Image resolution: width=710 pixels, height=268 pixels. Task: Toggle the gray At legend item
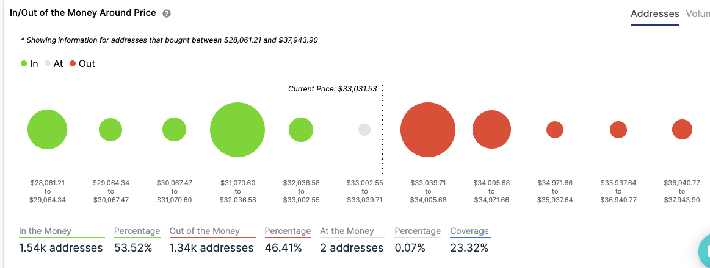(x=53, y=63)
